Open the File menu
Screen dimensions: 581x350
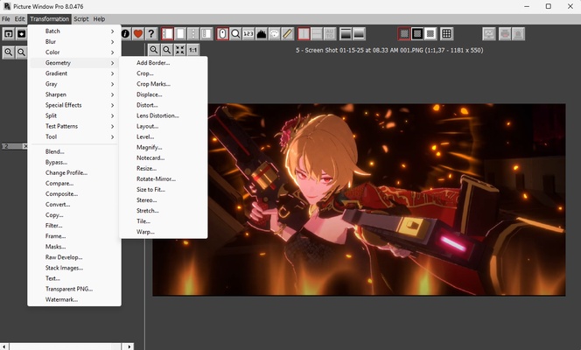pyautogui.click(x=6, y=19)
